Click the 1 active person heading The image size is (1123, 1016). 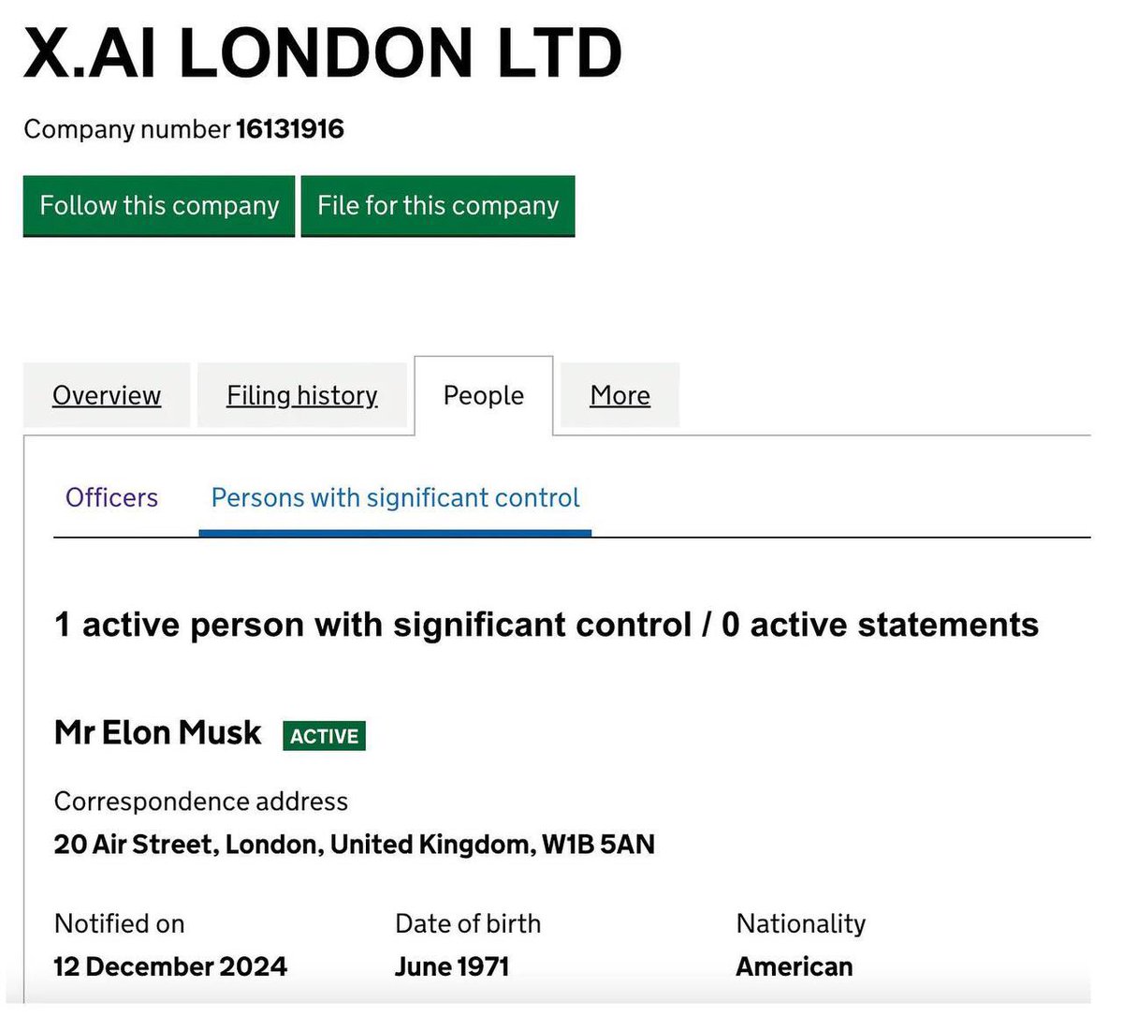[x=547, y=625]
